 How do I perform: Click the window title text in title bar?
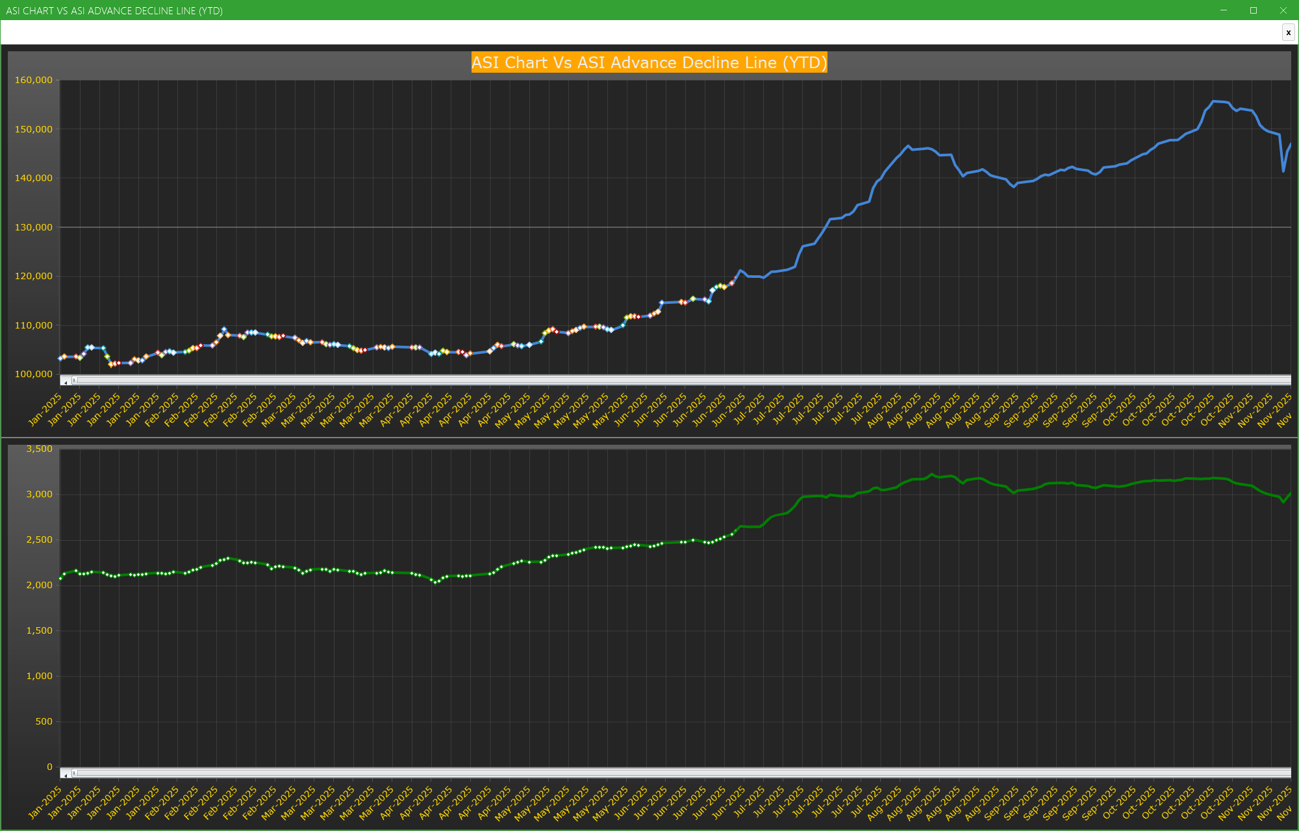(x=114, y=10)
